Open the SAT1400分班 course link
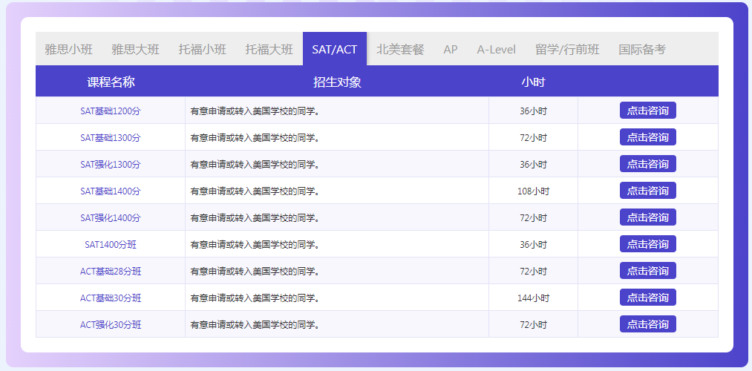The height and width of the screenshot is (371, 752). tap(111, 244)
